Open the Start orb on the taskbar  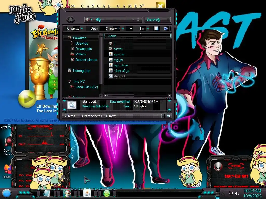click(x=6, y=193)
